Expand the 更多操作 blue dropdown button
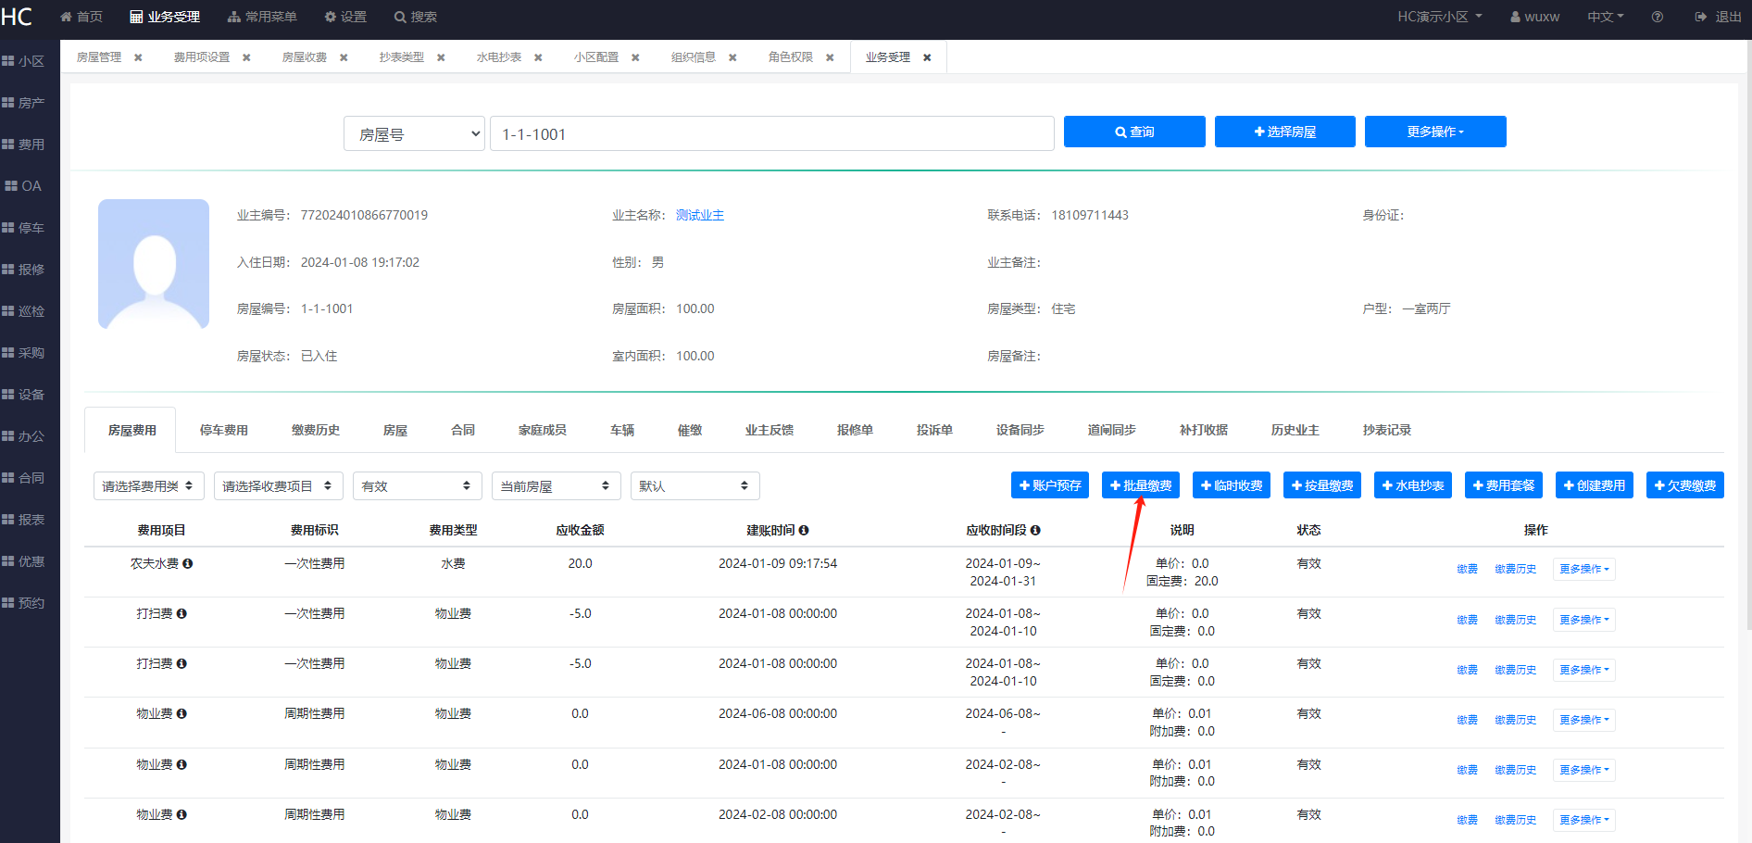 pyautogui.click(x=1435, y=132)
